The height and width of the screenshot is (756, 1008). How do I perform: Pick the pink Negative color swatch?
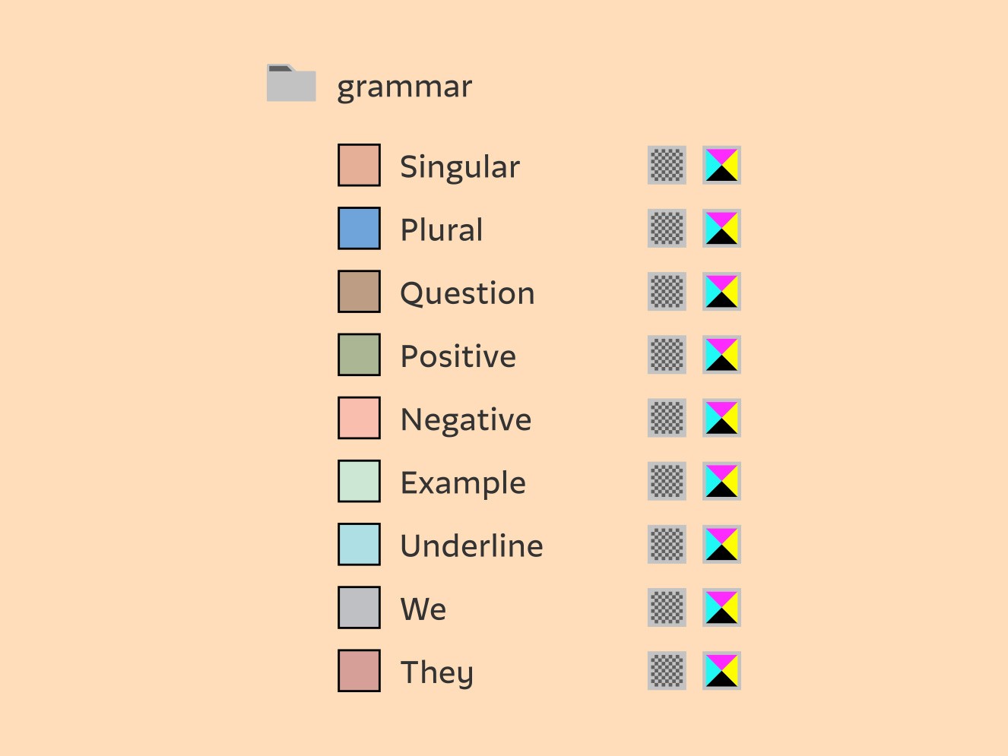(359, 417)
